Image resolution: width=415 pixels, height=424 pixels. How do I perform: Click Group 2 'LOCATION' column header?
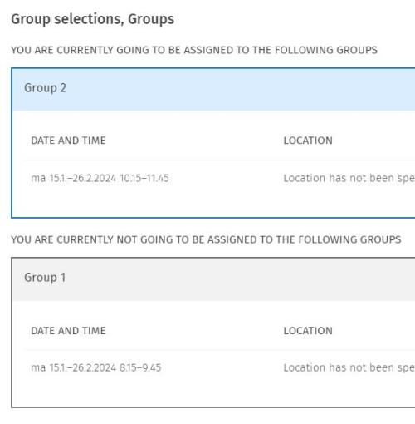(x=308, y=141)
